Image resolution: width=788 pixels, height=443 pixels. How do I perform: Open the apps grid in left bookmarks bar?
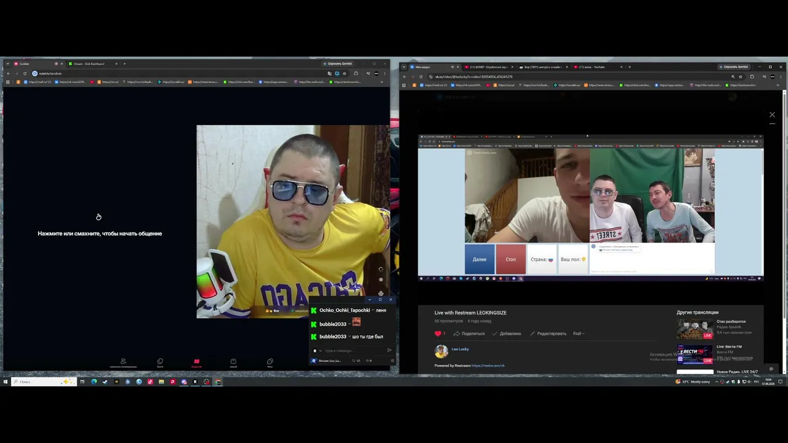pos(7,82)
